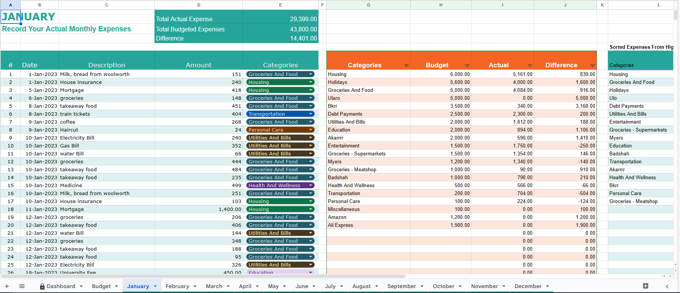The height and width of the screenshot is (293, 680).
Task: Click Total Budgeted Expenses value 43,800.00
Action: pyautogui.click(x=303, y=29)
